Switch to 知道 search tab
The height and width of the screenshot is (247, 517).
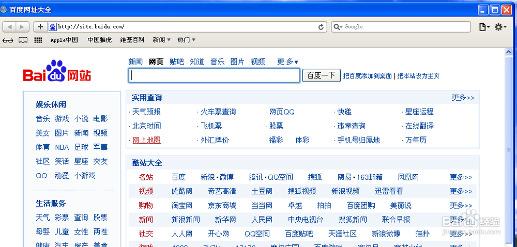(x=197, y=61)
